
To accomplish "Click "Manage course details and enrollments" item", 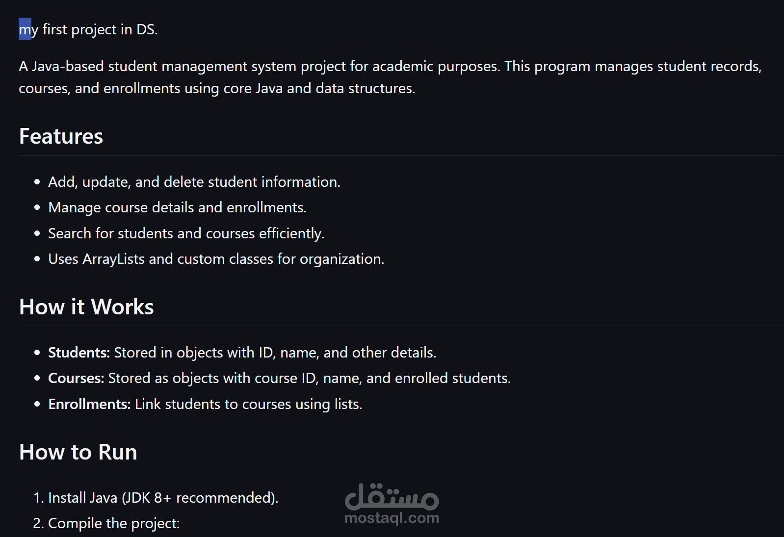I will pos(177,207).
